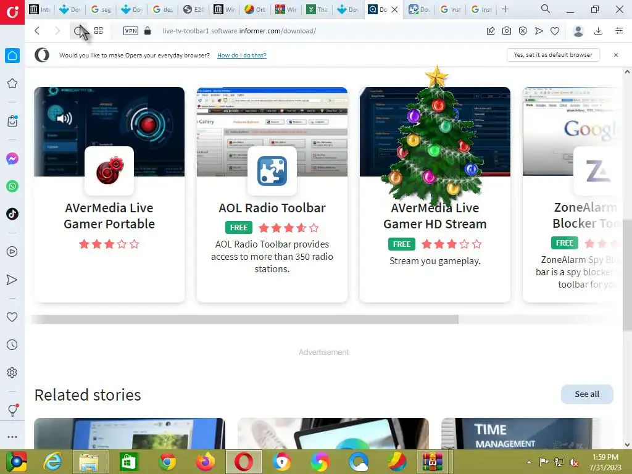Open the sidebar three-dots more menu
The height and width of the screenshot is (474, 632).
[12, 437]
